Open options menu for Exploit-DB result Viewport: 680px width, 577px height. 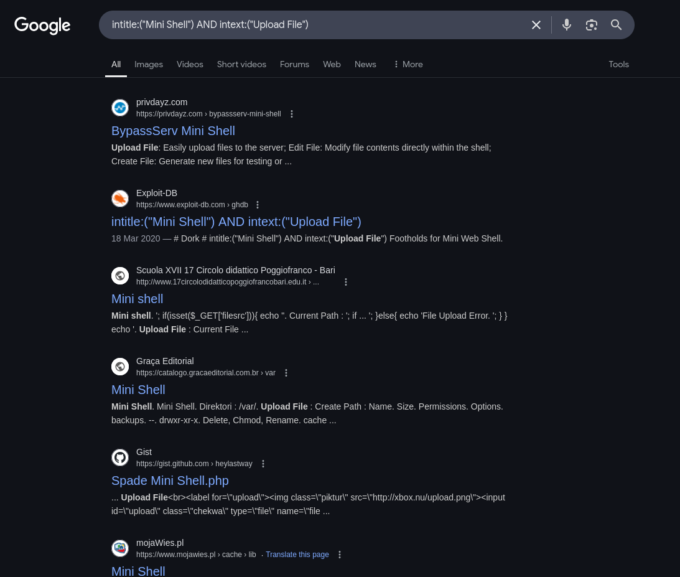(x=258, y=205)
